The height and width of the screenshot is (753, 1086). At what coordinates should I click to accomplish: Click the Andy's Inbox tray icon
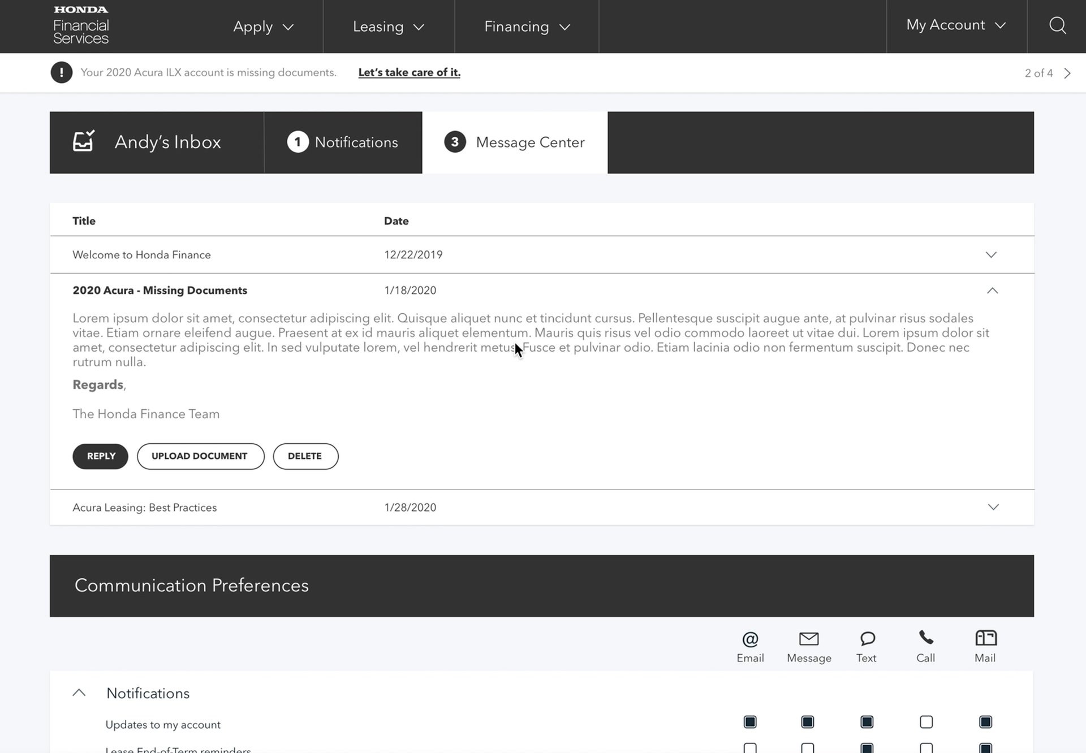[84, 141]
